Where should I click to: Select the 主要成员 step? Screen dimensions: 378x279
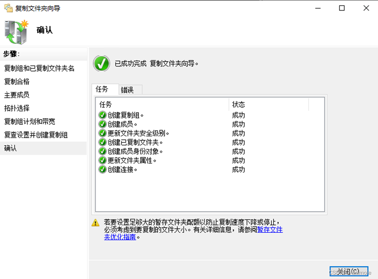click(x=17, y=95)
